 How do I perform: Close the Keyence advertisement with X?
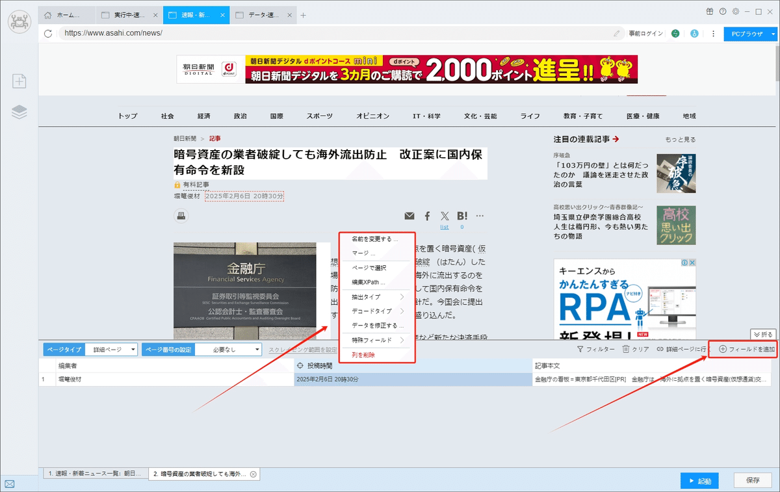pyautogui.click(x=692, y=263)
